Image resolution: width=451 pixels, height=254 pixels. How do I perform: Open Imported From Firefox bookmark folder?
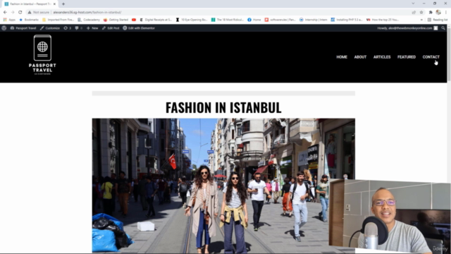pos(58,20)
